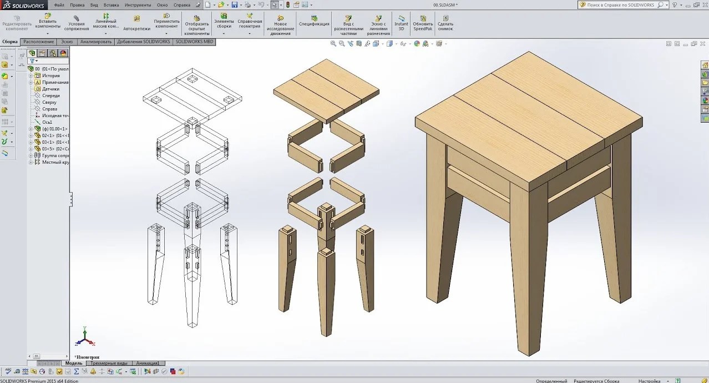
Task: Switch to the Анимация1 bottom tab
Action: [x=148, y=364]
